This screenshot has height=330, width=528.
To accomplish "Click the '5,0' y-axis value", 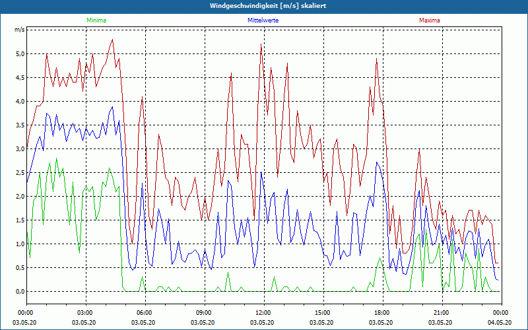I will click(x=20, y=54).
